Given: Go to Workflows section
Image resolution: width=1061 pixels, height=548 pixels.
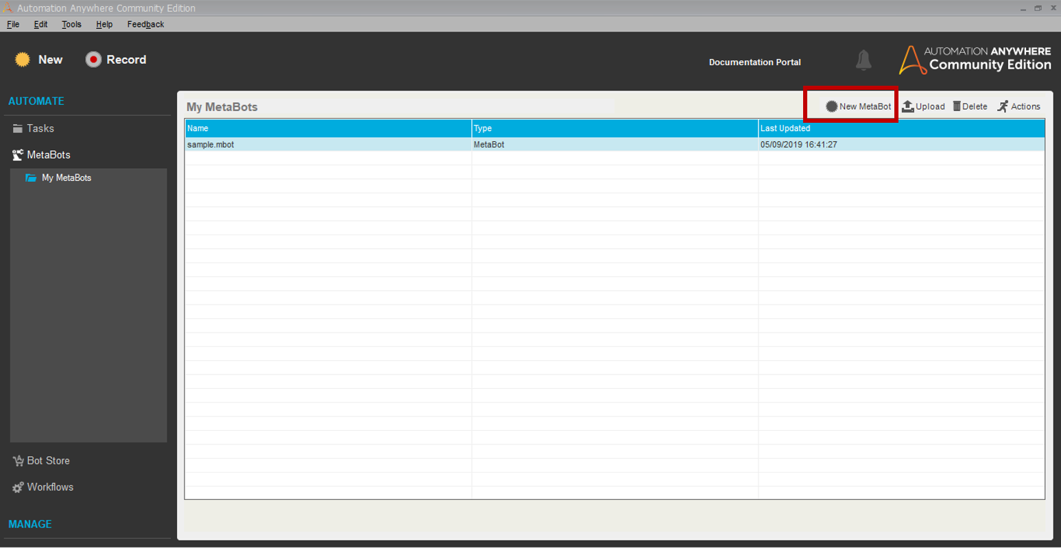Looking at the screenshot, I should pos(49,487).
